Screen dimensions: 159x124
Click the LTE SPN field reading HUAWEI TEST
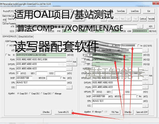(x=117, y=101)
